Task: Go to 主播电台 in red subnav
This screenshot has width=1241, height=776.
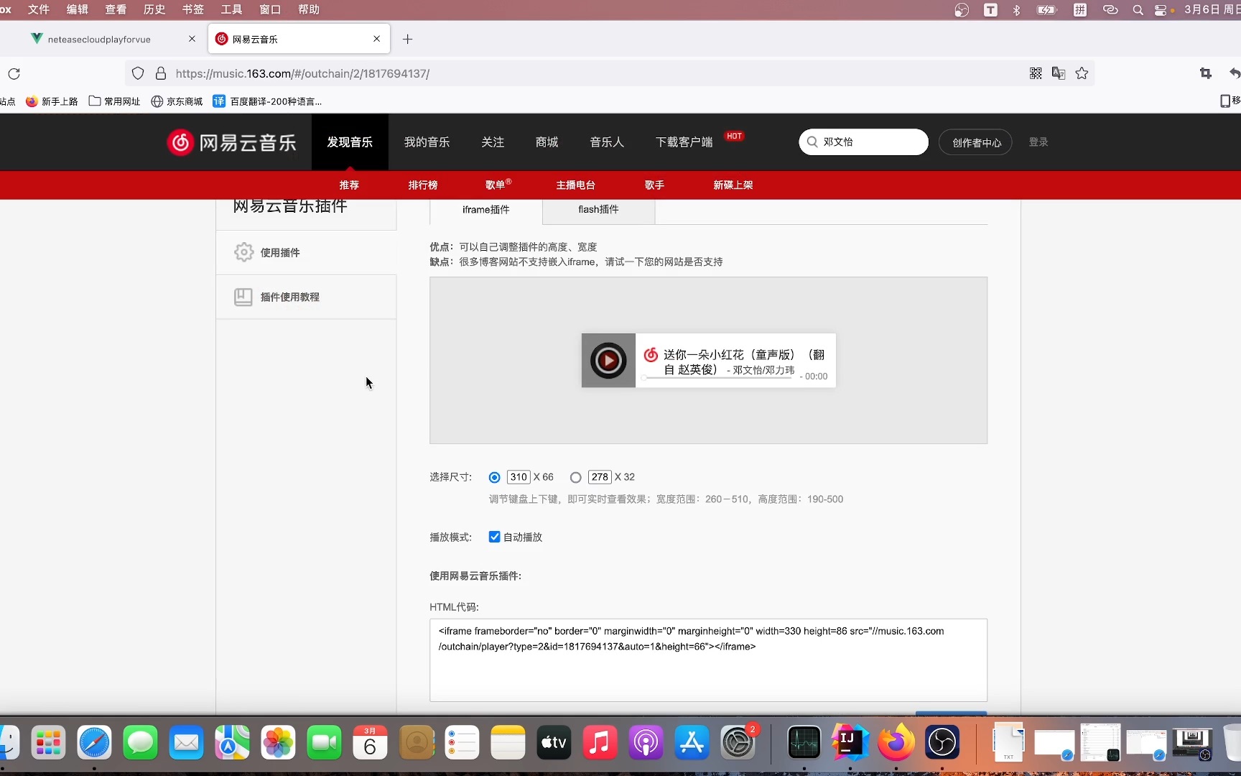Action: click(x=576, y=185)
